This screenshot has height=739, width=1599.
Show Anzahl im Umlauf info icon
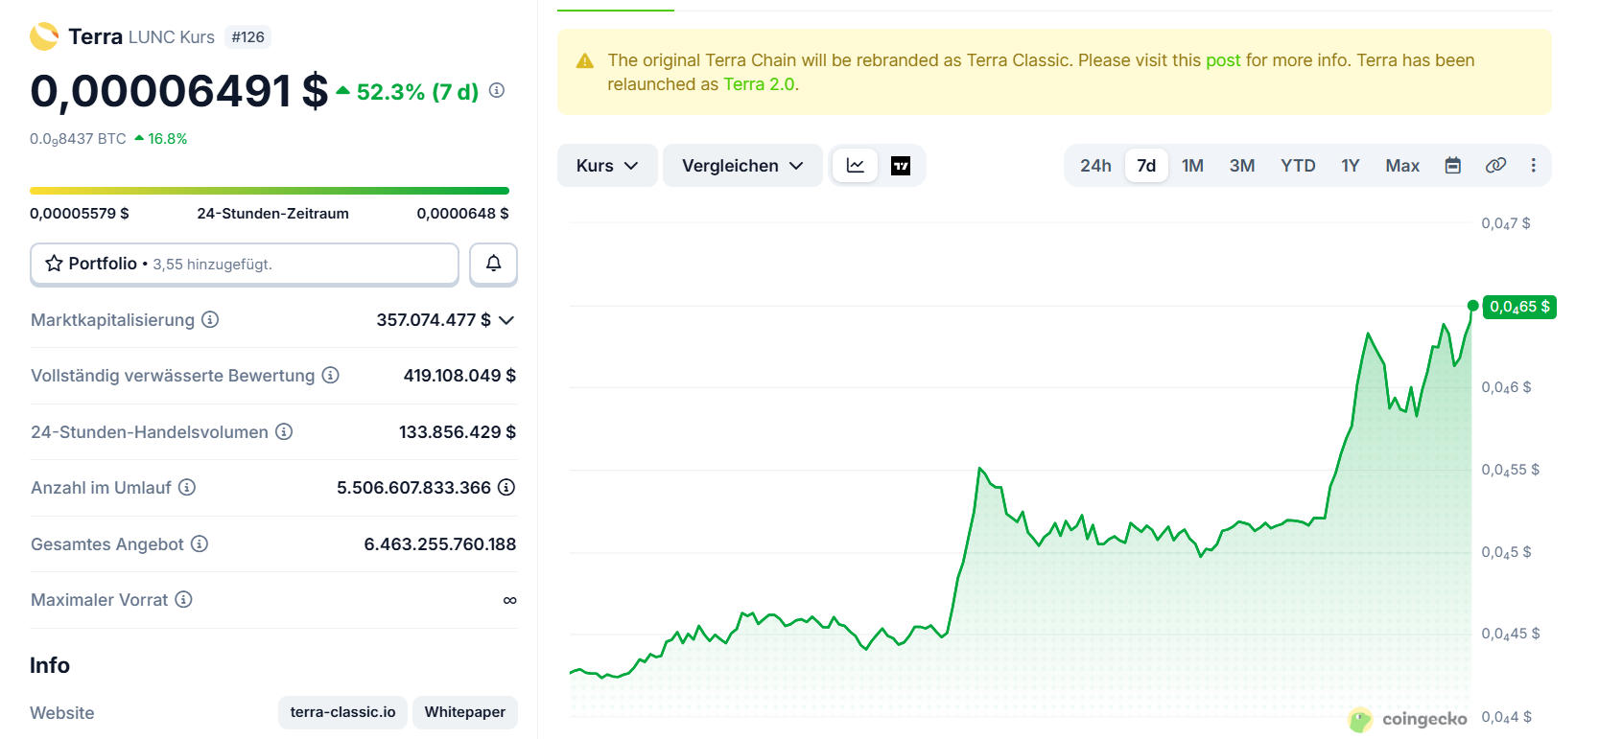(187, 487)
